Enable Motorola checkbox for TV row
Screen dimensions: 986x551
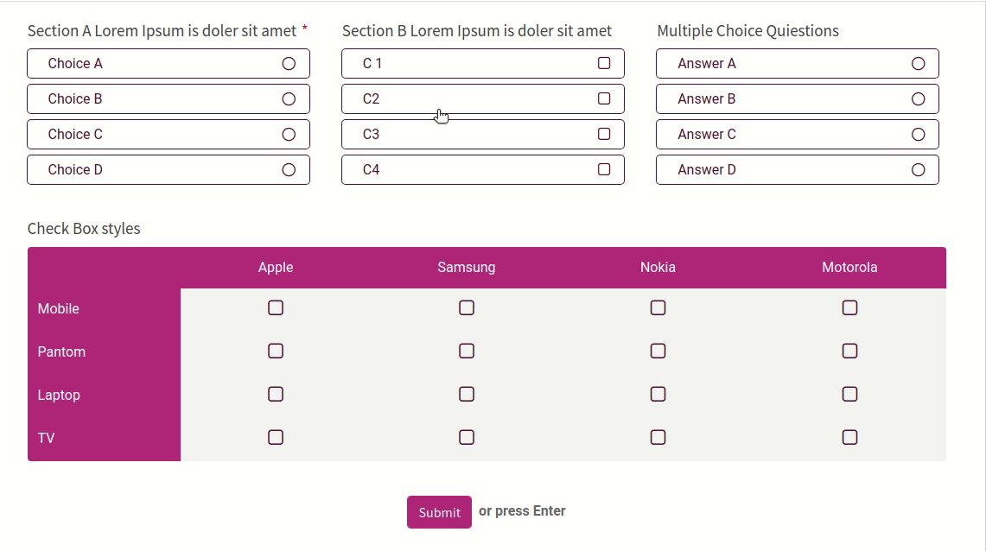click(849, 438)
